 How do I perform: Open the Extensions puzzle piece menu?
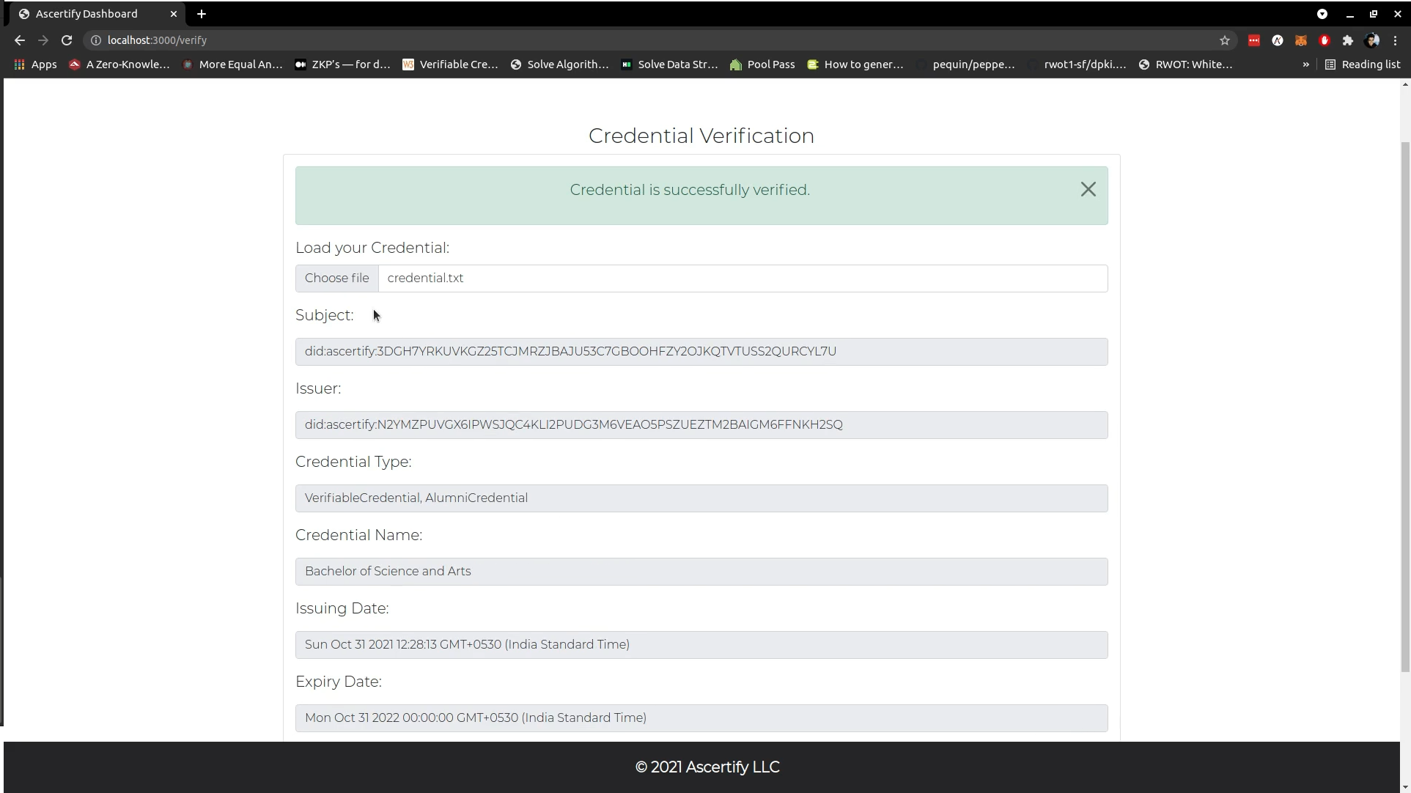[1348, 41]
